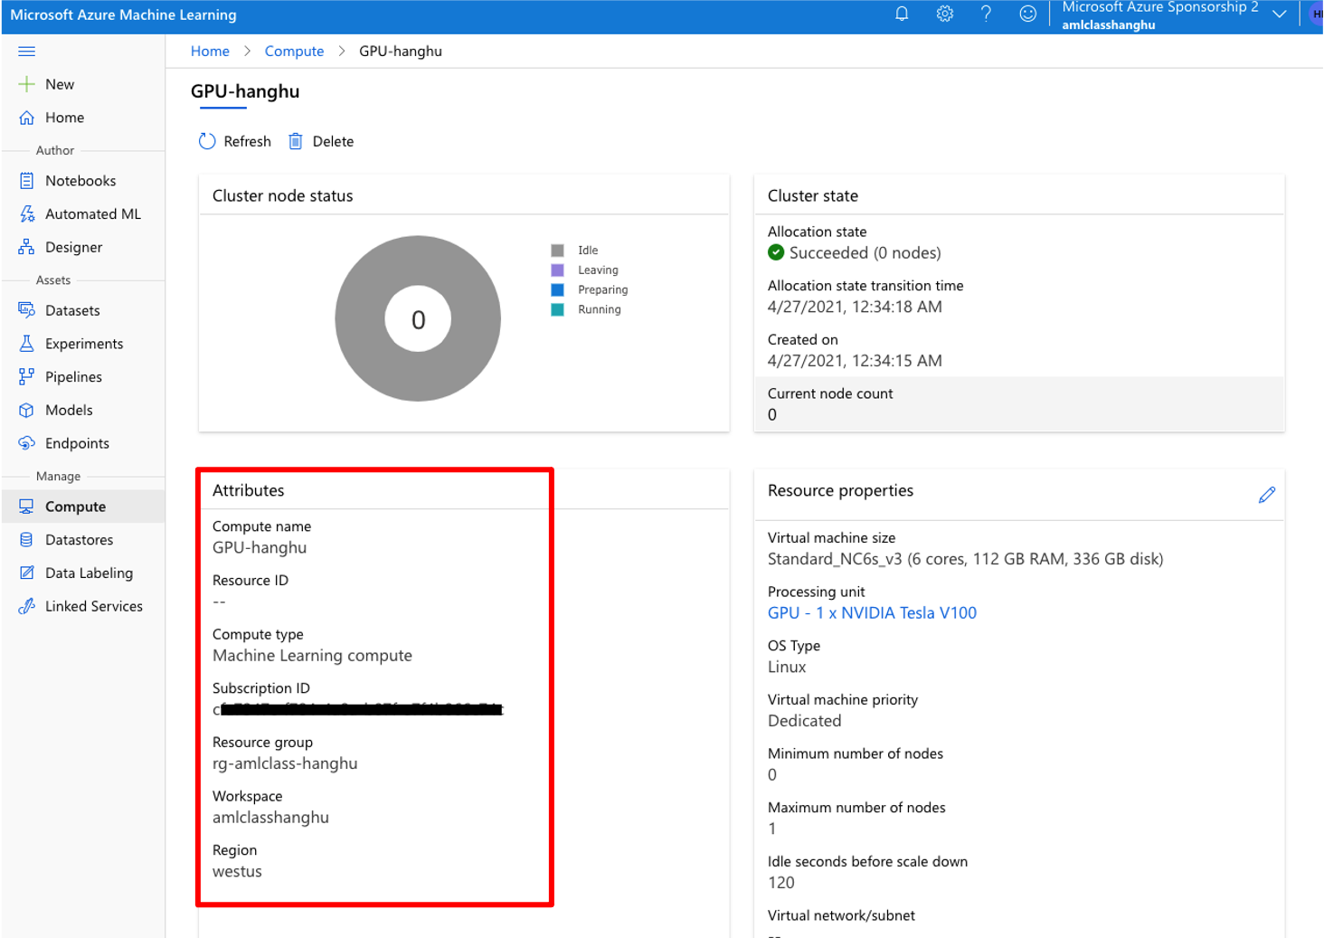Image resolution: width=1324 pixels, height=938 pixels.
Task: Click the 120 idle seconds value
Action: 781,883
